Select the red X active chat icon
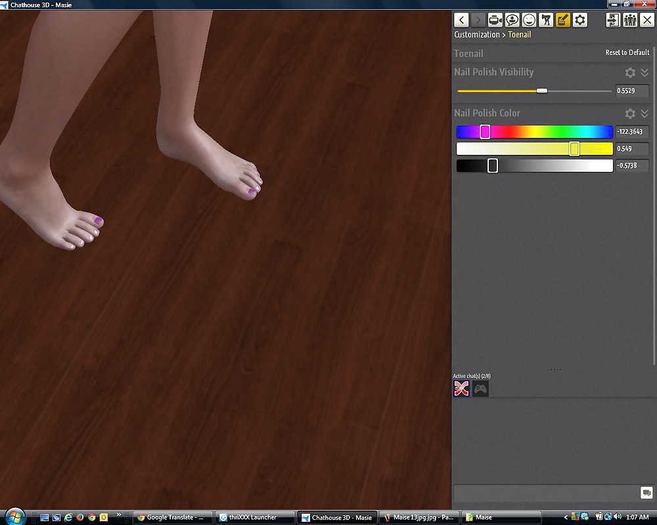The height and width of the screenshot is (525, 657). point(462,389)
